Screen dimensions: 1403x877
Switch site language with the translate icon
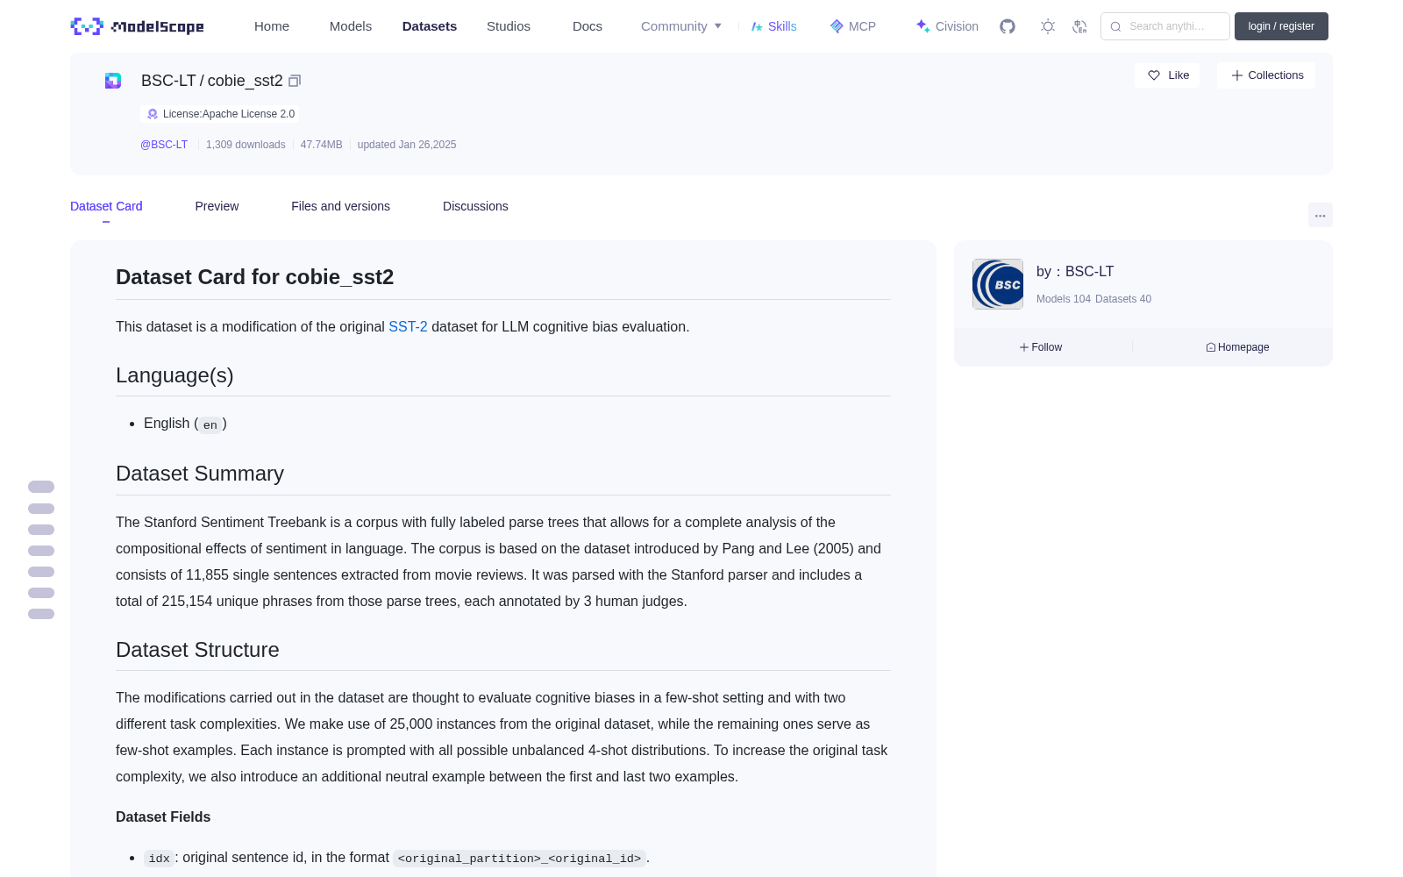tap(1080, 26)
